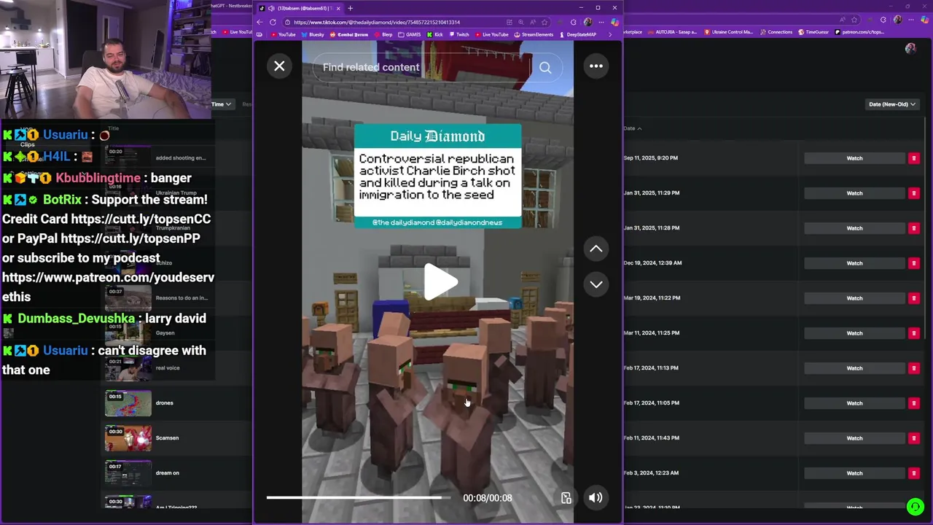Image resolution: width=933 pixels, height=525 pixels.
Task: Open the TimeGuessr bookmark
Action: coord(813,32)
